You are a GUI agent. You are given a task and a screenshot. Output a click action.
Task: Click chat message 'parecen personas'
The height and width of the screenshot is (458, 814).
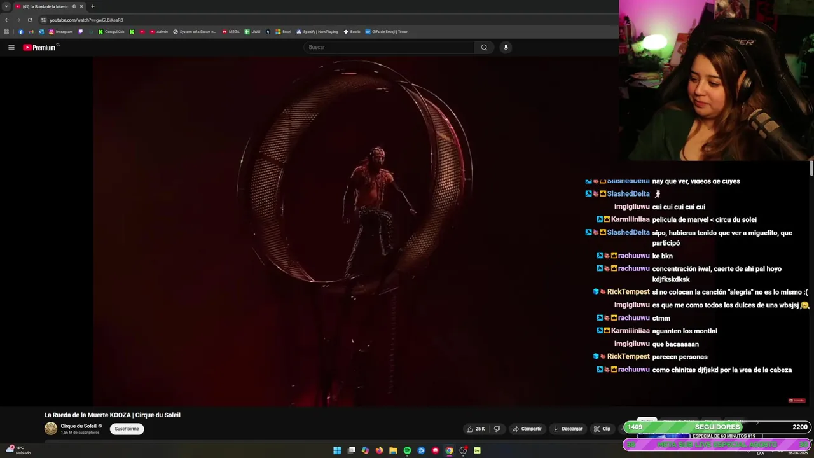coord(680,357)
